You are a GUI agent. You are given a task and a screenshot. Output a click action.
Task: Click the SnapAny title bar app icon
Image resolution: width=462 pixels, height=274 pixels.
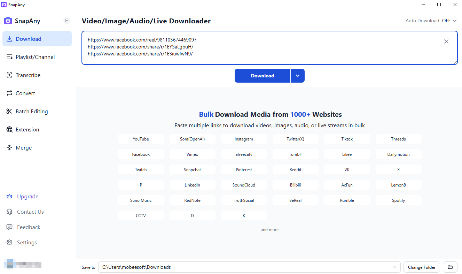click(x=4, y=5)
